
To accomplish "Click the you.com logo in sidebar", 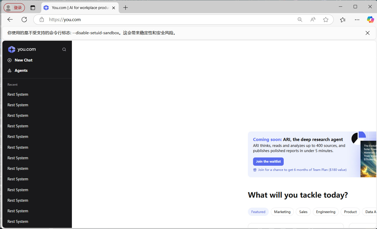I will 22,49.
